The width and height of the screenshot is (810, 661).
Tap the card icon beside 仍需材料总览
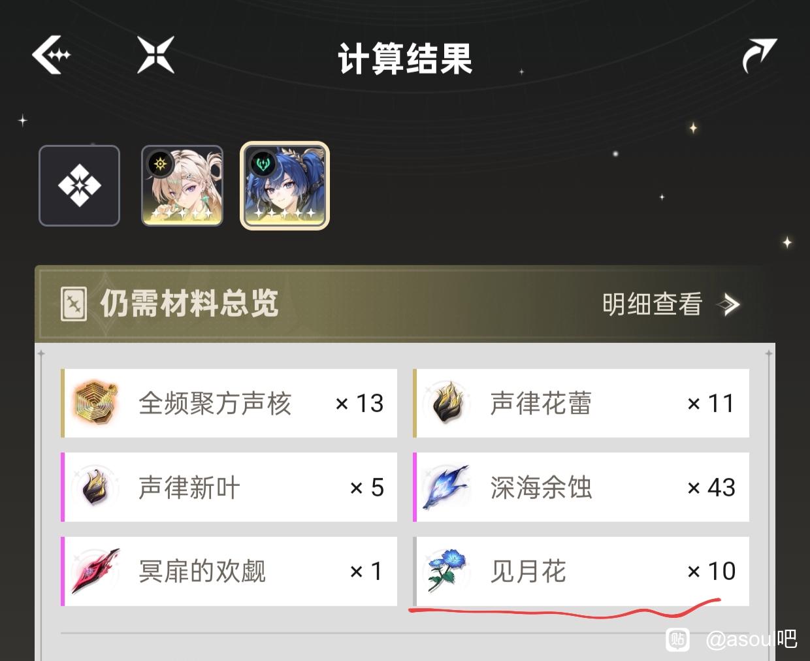(x=73, y=304)
